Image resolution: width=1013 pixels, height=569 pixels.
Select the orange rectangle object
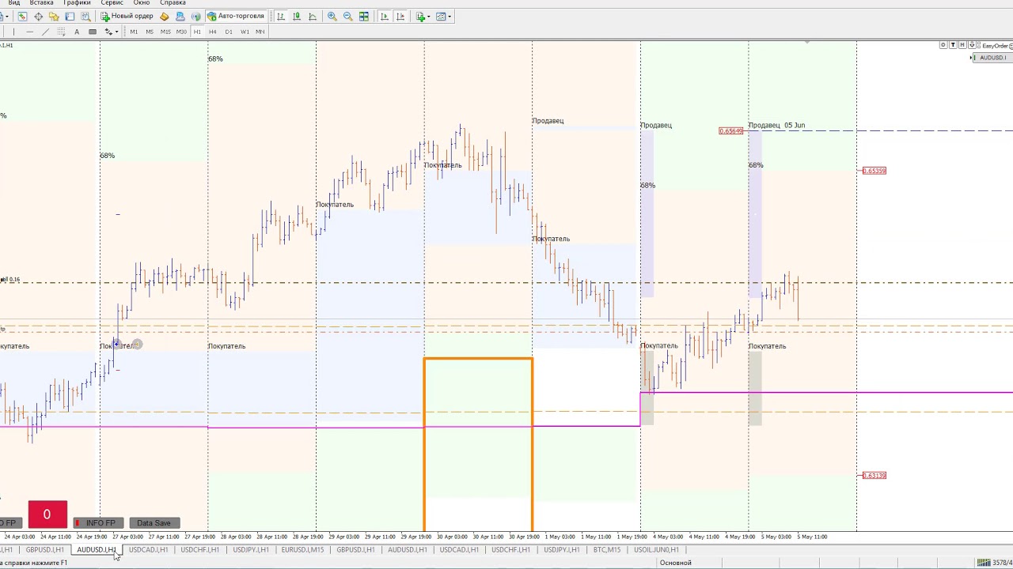pos(479,443)
